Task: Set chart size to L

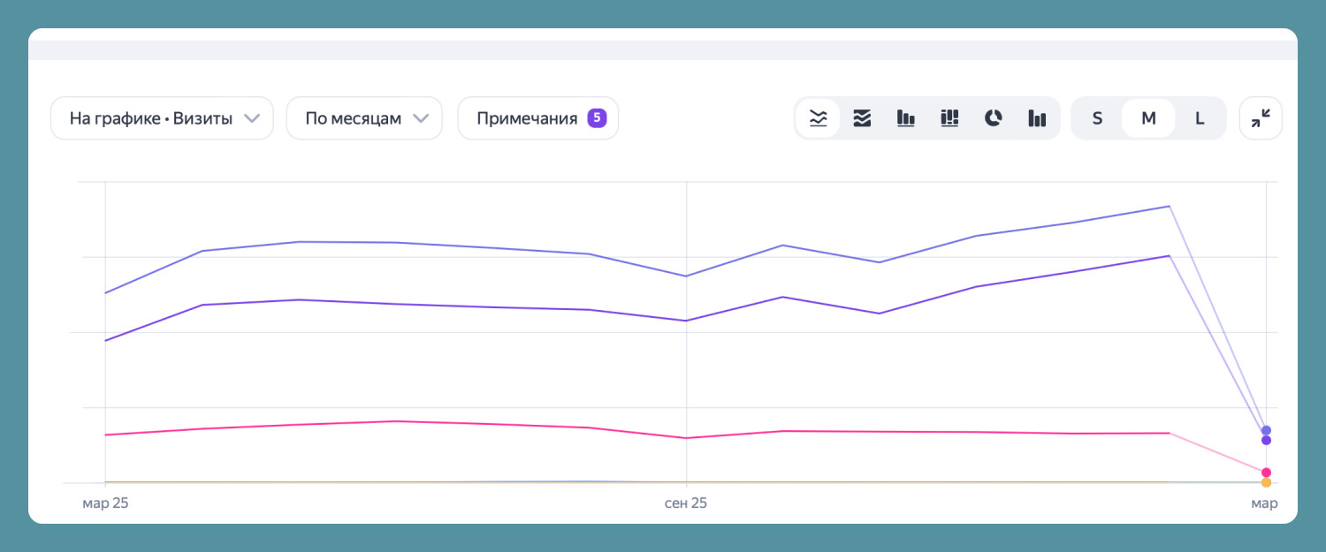Action: tap(1200, 118)
